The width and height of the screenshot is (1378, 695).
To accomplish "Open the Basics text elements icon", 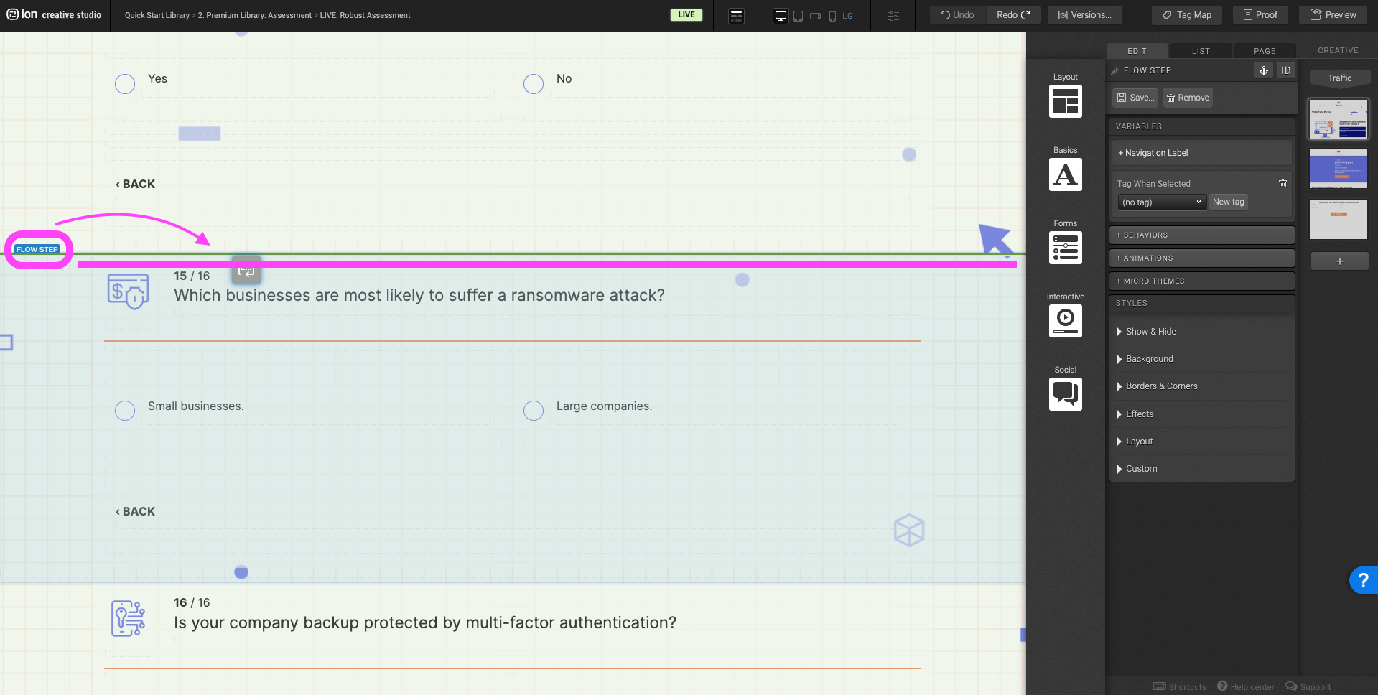I will [1065, 174].
